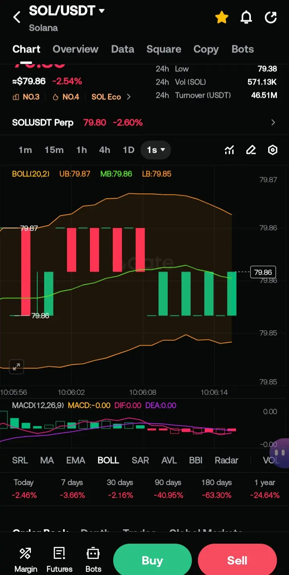Enable the Radar indicator
The image size is (289, 575).
[226, 460]
